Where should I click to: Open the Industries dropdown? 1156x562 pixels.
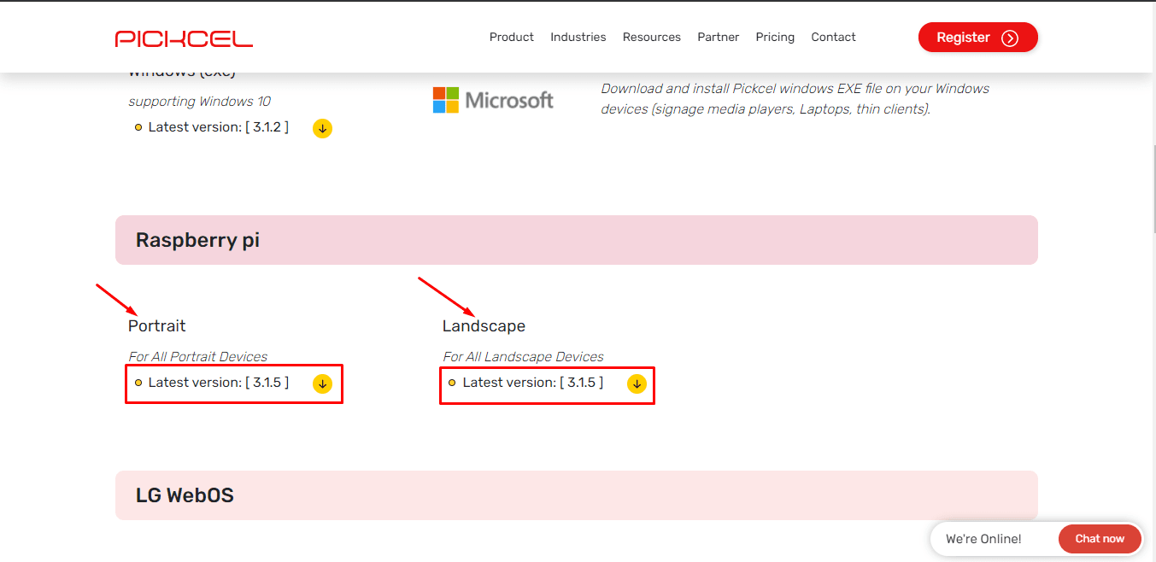(x=578, y=37)
